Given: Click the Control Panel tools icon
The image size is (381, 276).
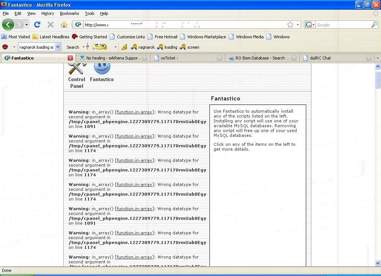Looking at the screenshot, I should click(x=77, y=69).
